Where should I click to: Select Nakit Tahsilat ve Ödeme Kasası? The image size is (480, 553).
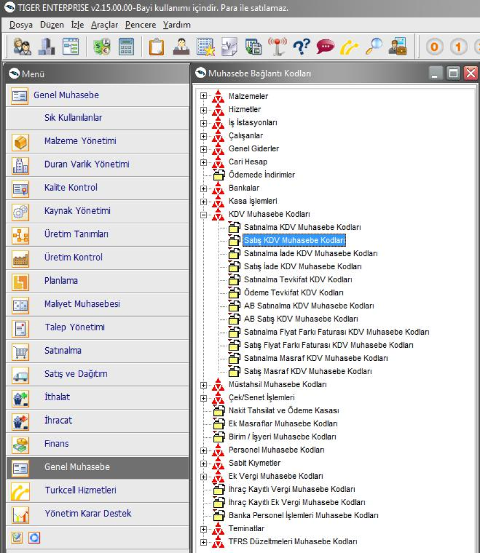[284, 411]
